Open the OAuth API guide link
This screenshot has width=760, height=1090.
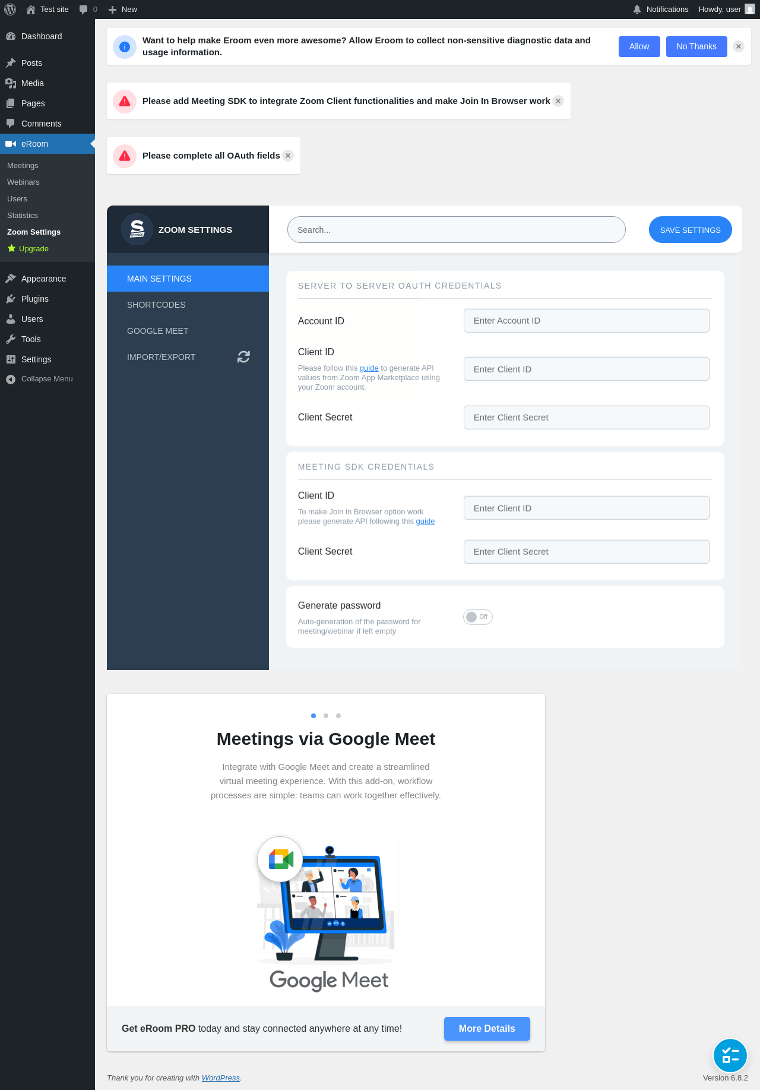tap(369, 368)
